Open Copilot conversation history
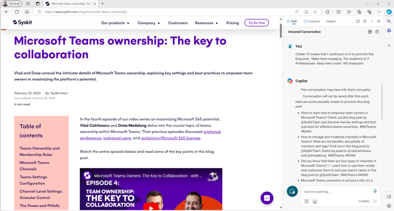The width and height of the screenshot is (394, 211). point(377,32)
